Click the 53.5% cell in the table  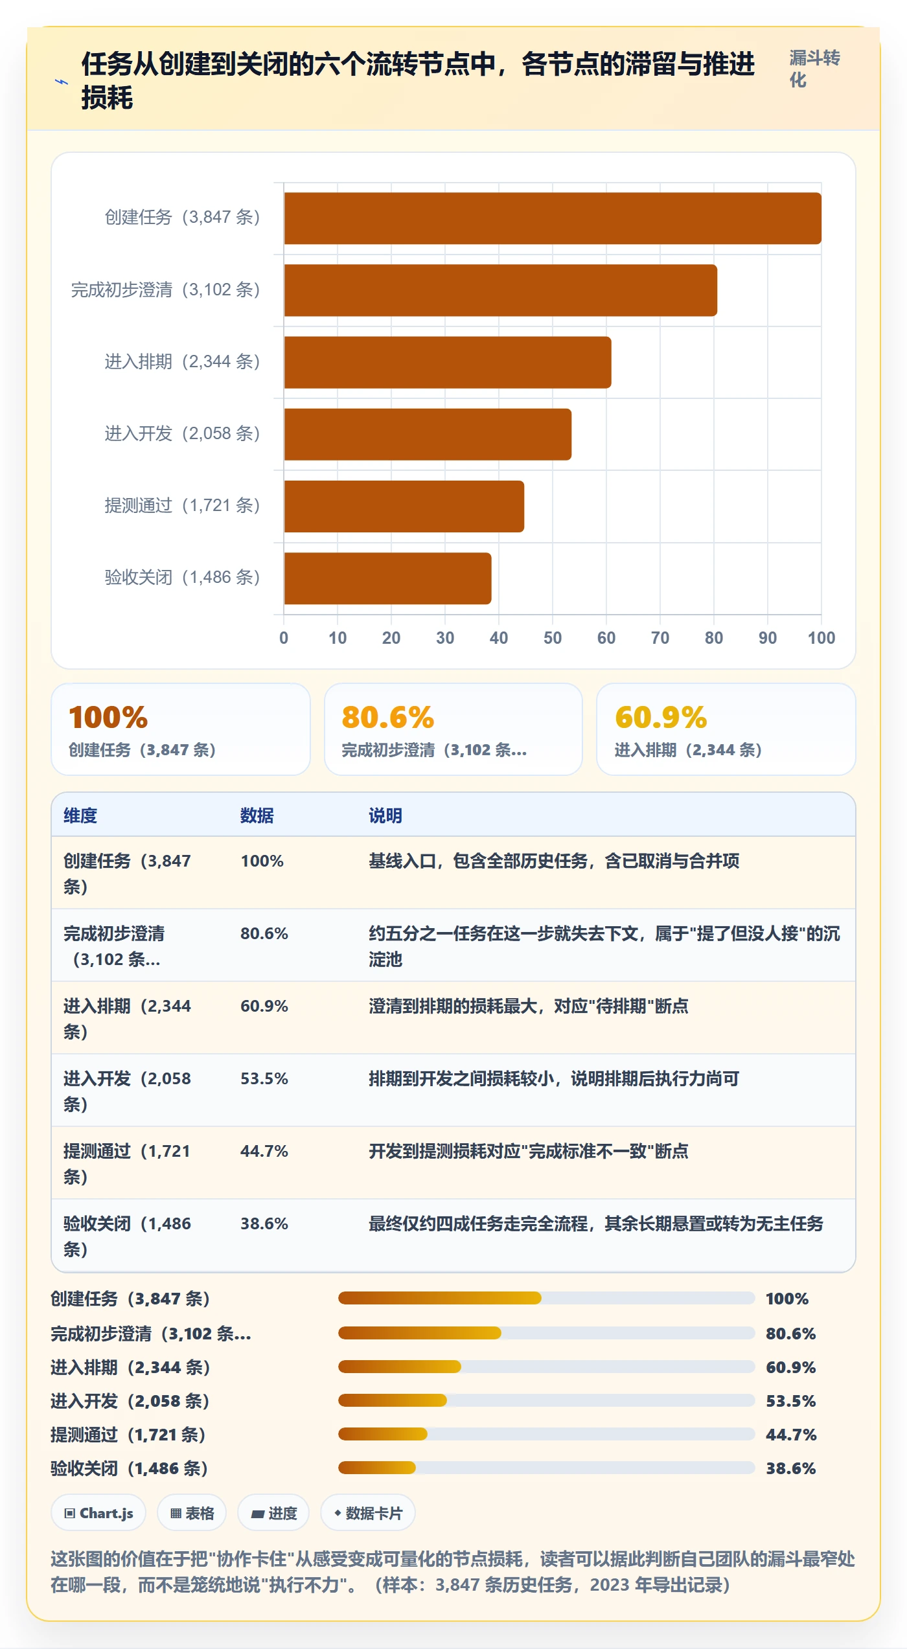[x=264, y=1078]
